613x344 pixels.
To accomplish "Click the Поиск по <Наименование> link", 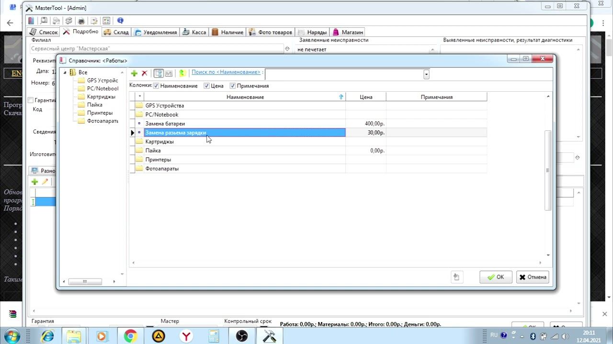I will 226,72.
